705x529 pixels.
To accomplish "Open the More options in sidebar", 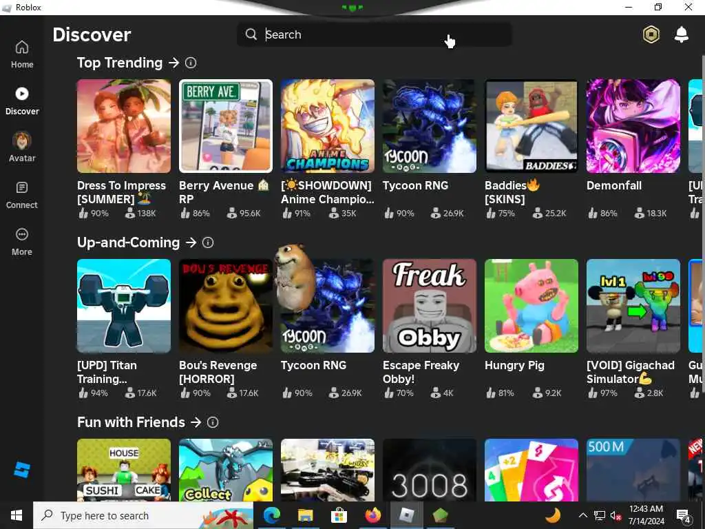I will pos(22,242).
